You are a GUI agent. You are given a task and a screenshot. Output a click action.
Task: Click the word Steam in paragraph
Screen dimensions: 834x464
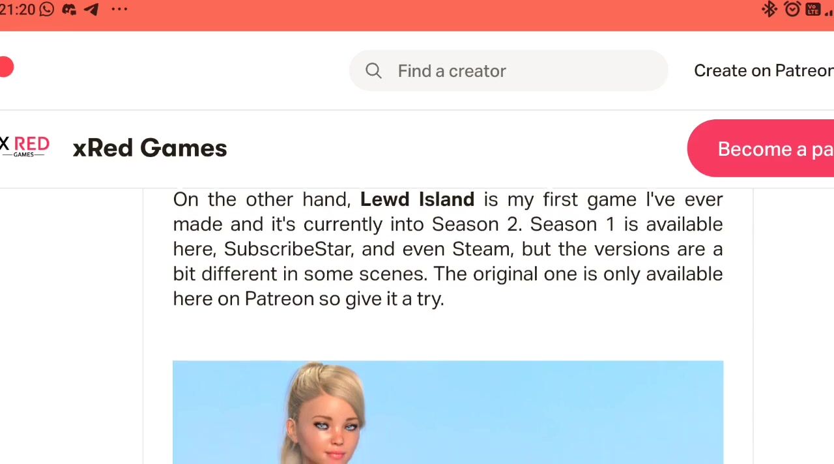click(x=481, y=249)
